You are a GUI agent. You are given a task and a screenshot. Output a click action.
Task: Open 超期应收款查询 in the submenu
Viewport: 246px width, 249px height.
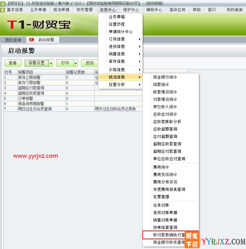[x=171, y=144]
